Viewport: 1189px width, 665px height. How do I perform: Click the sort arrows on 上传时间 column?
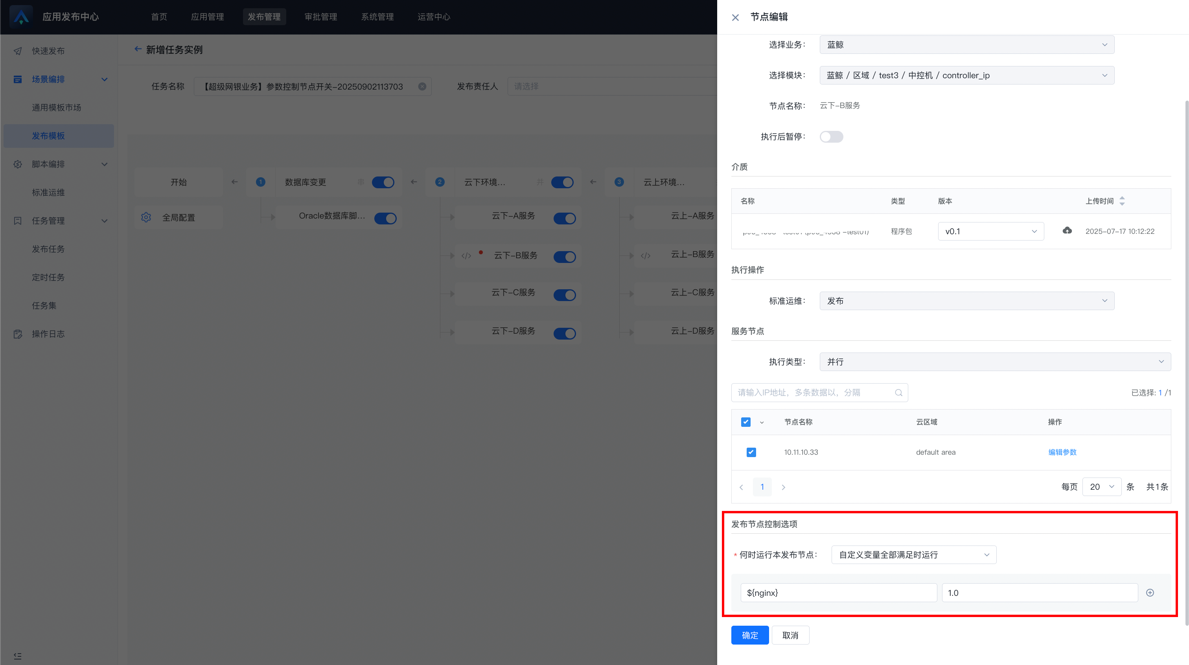1122,201
